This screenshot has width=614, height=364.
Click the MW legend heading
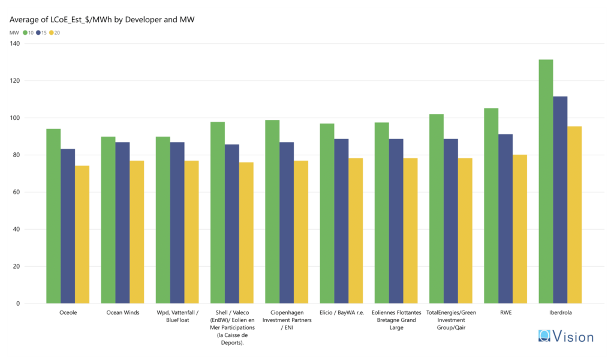14,33
